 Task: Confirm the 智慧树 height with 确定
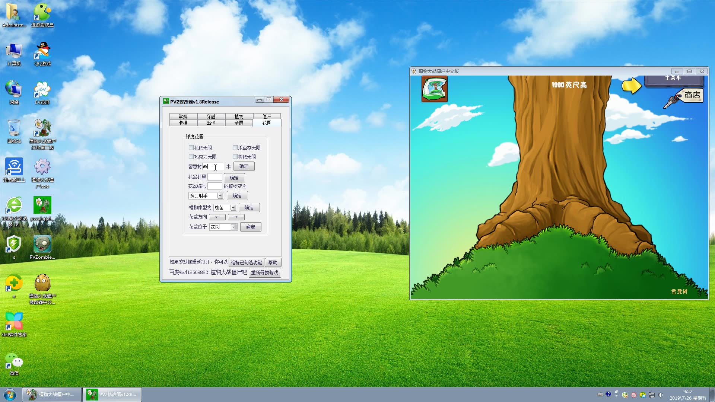coord(244,166)
